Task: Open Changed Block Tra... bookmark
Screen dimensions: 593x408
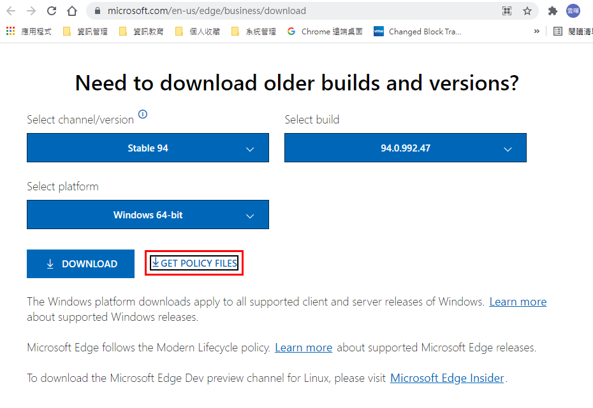Action: (418, 31)
